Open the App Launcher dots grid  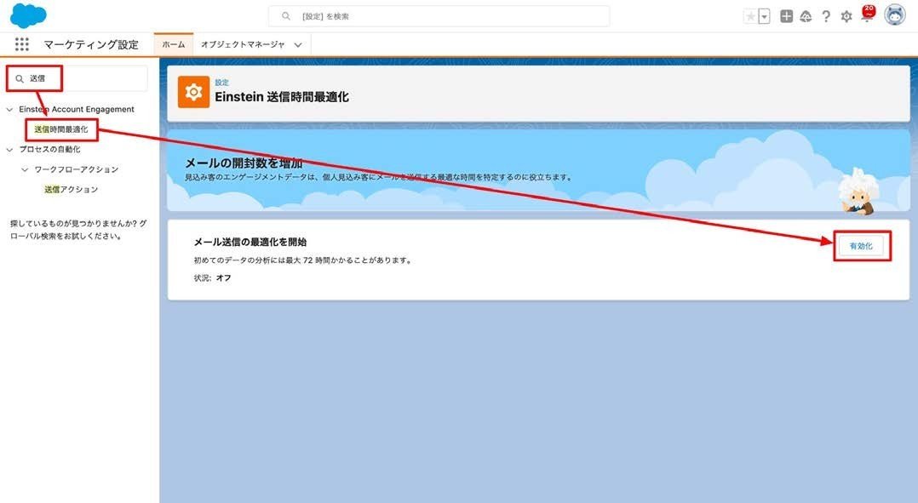(x=21, y=44)
